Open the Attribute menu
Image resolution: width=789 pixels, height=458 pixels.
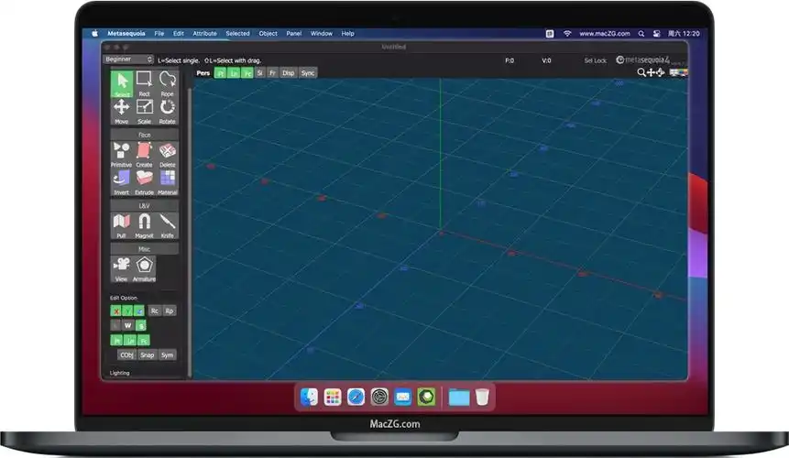(204, 33)
